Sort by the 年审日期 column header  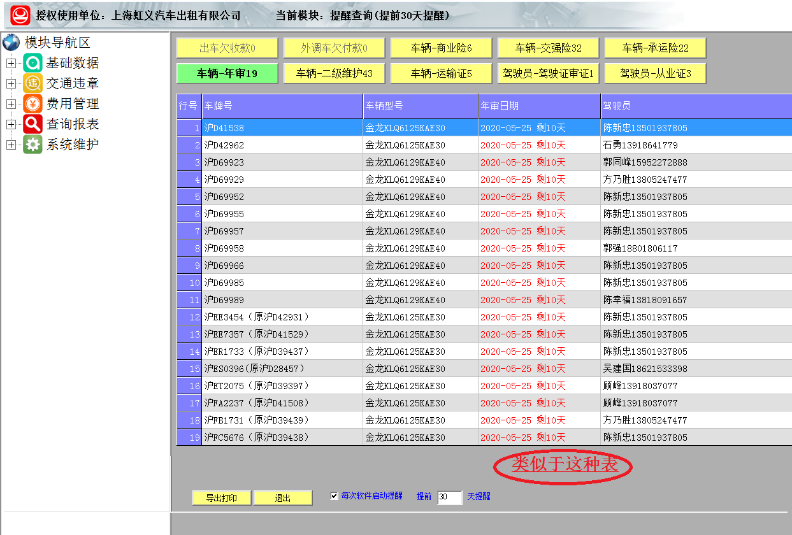click(x=540, y=106)
